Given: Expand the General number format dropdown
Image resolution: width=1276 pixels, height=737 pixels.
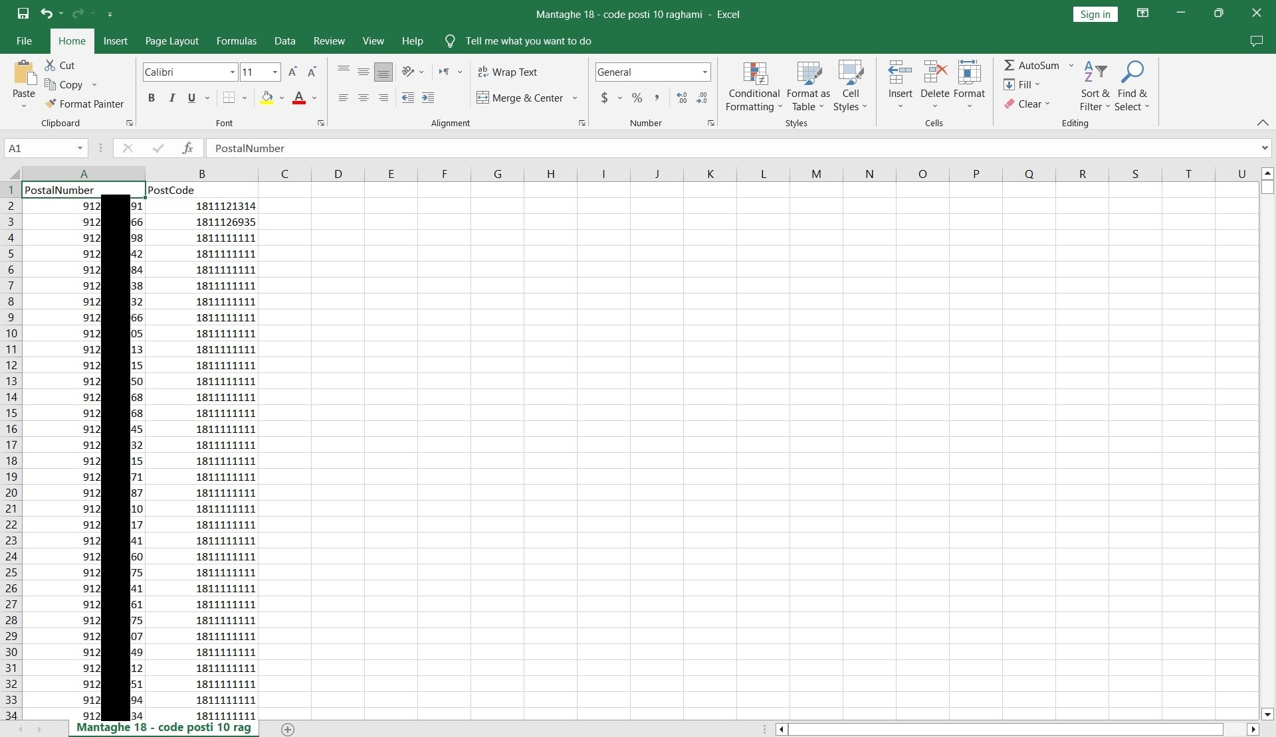Looking at the screenshot, I should (704, 72).
